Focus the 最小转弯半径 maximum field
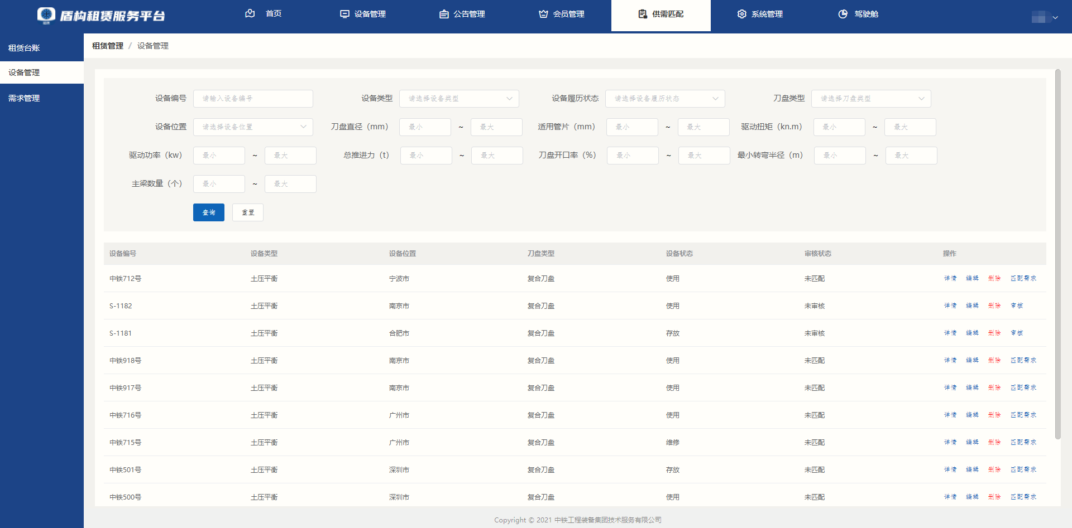The image size is (1072, 528). (x=911, y=156)
